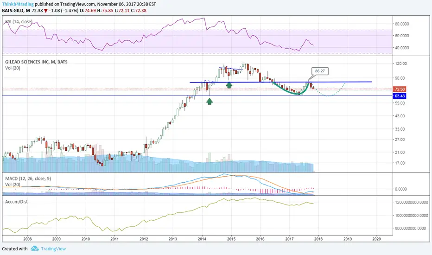
Task: Select the GILEAD SCIENCES INC, M, BATS title
Action: 36,62
